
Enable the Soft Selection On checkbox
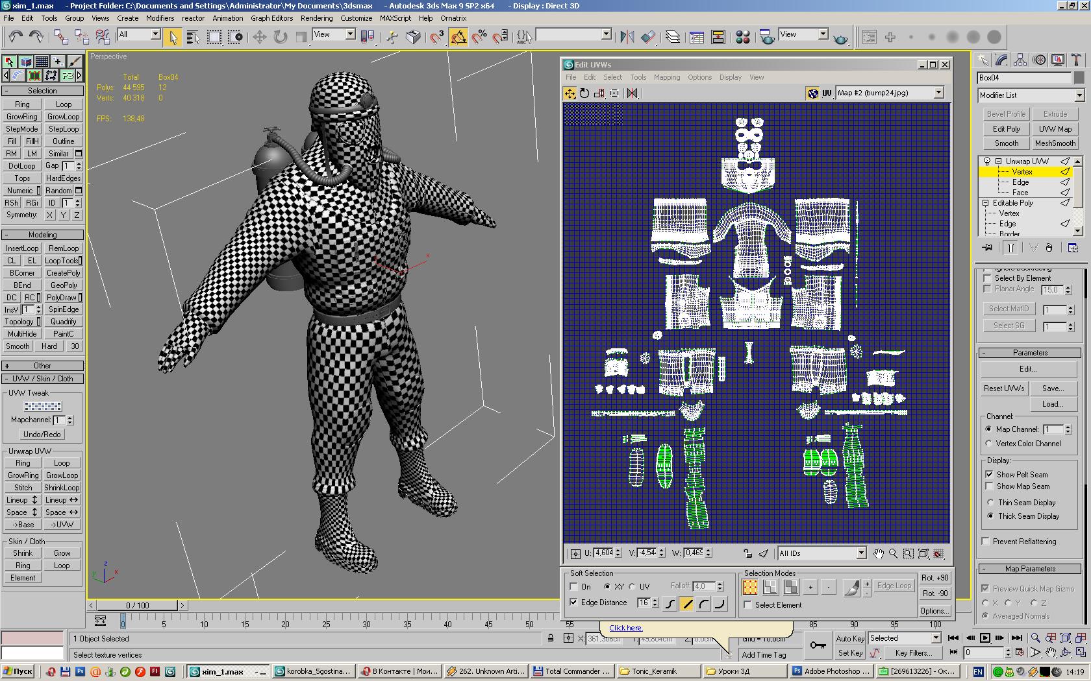pyautogui.click(x=574, y=587)
